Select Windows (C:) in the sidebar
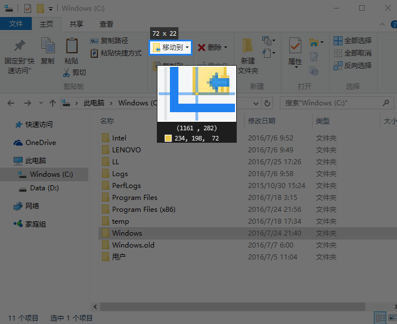This screenshot has height=324, width=397. tap(45, 174)
